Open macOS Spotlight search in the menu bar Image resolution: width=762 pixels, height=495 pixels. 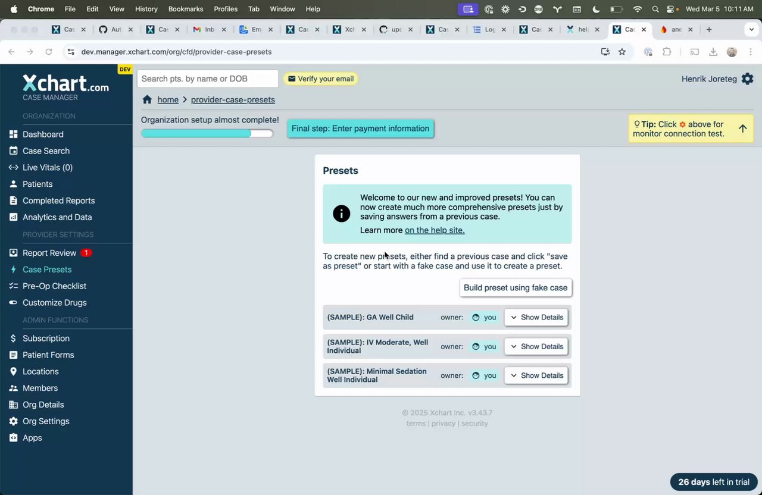tap(655, 9)
